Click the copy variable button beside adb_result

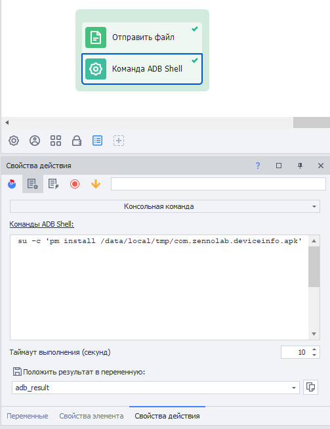310,387
